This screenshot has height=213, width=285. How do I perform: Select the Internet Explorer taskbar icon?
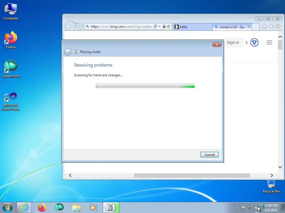pyautogui.click(x=24, y=207)
